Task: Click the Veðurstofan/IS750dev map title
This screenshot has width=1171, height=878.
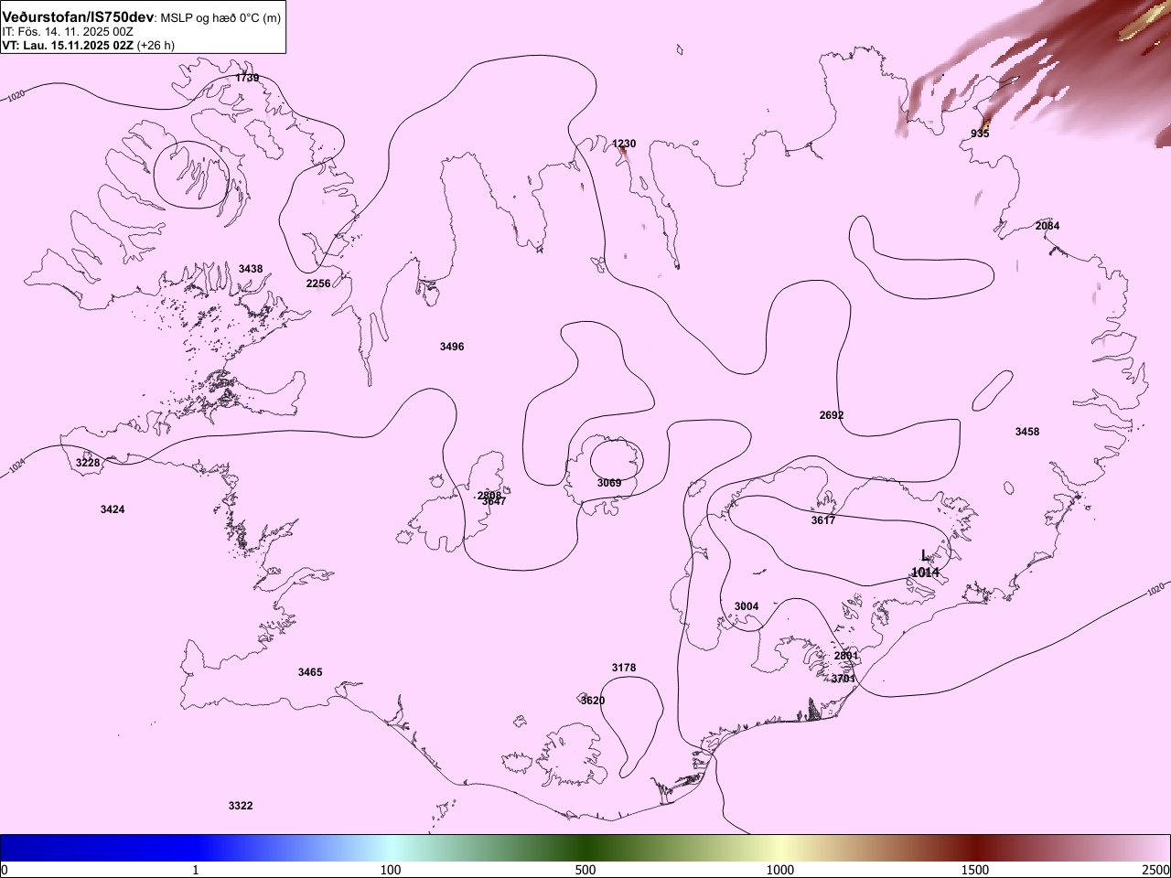Action: point(78,17)
